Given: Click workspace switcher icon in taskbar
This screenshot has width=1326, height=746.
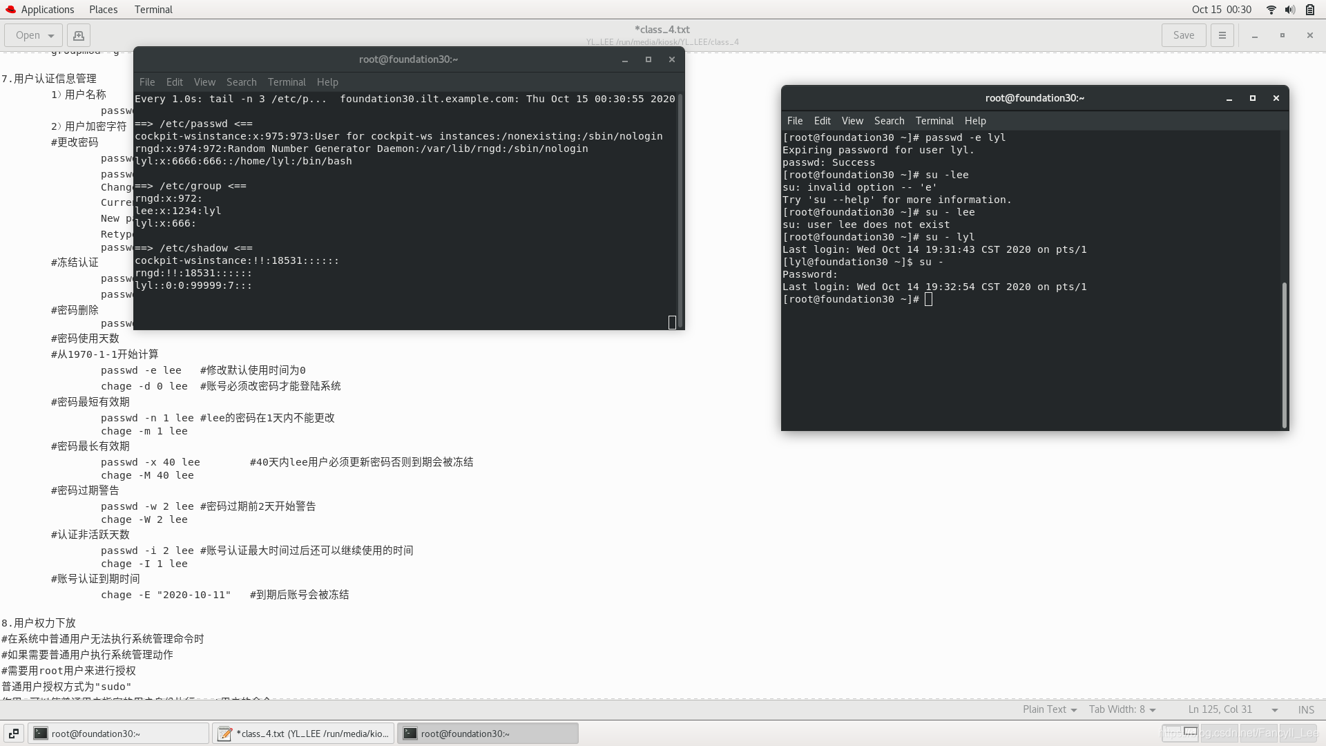Looking at the screenshot, I should [14, 734].
